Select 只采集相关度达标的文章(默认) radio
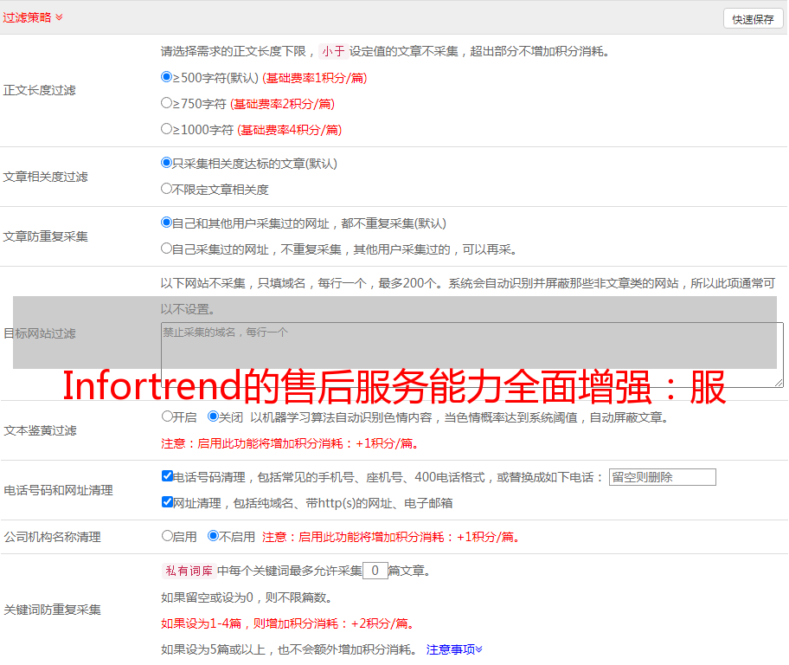 click(x=166, y=163)
